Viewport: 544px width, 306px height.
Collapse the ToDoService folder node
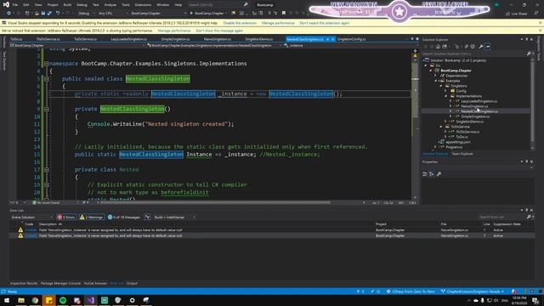click(x=441, y=127)
